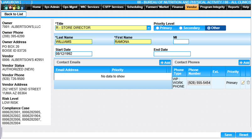Open the Help menu
This screenshot has height=139, width=252.
click(246, 7)
